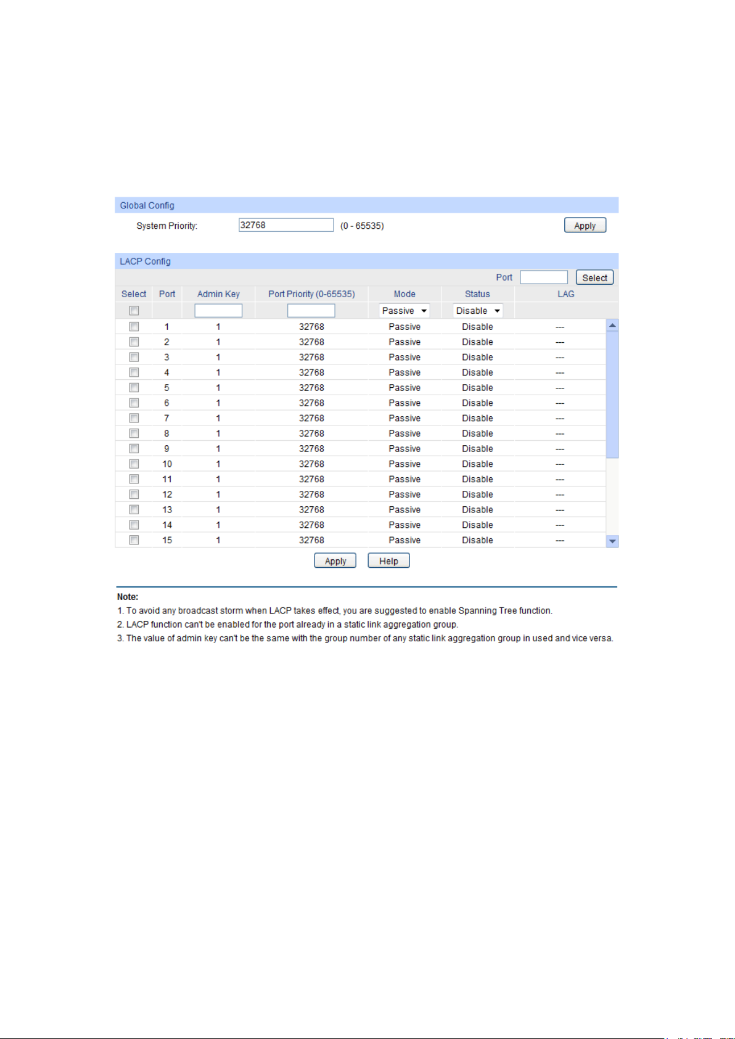Screen dimensions: 735x1039
Task: Check the select-all checkbox in header row
Action: [x=134, y=311]
